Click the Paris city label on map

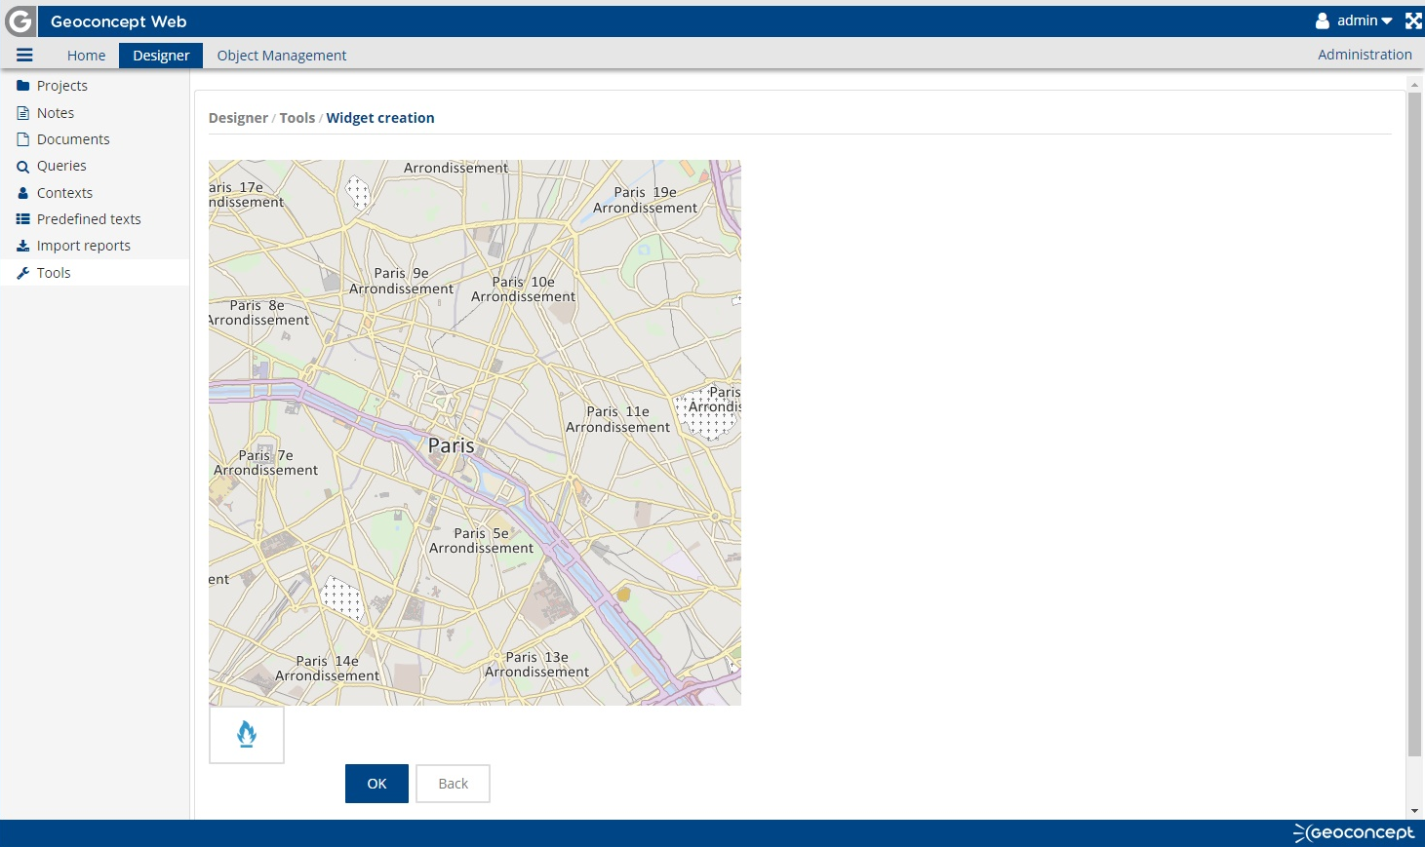(x=452, y=445)
